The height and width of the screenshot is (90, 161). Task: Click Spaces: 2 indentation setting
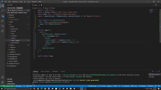click(x=109, y=86)
